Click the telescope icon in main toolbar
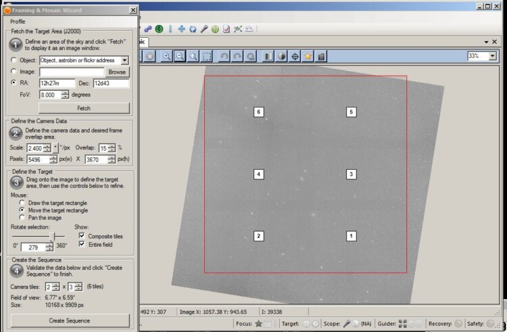 tap(203, 29)
